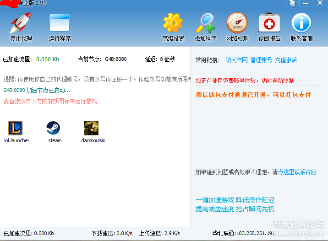Select the lol.launcher game icon
The height and width of the screenshot is (241, 328).
pyautogui.click(x=16, y=129)
